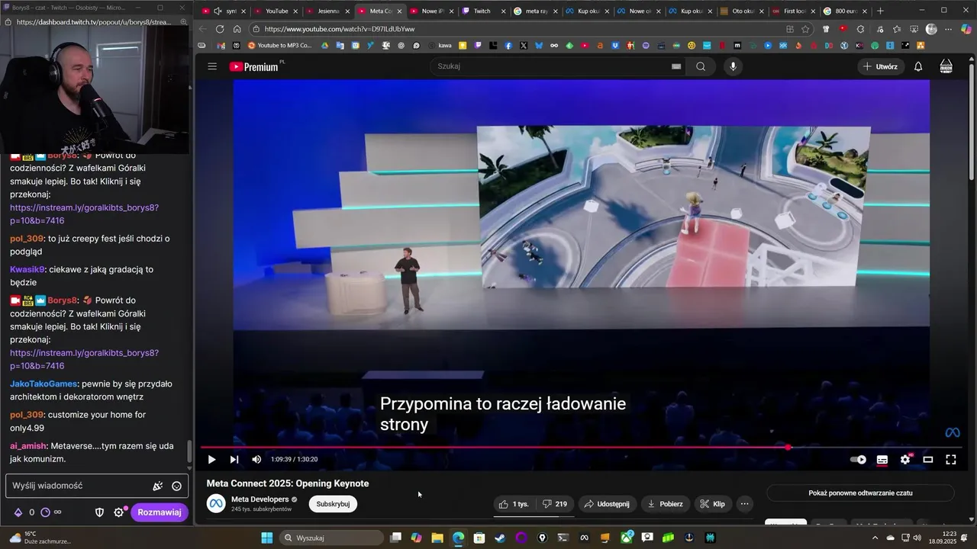
Task: Dislike the video (219)
Action: pos(555,504)
